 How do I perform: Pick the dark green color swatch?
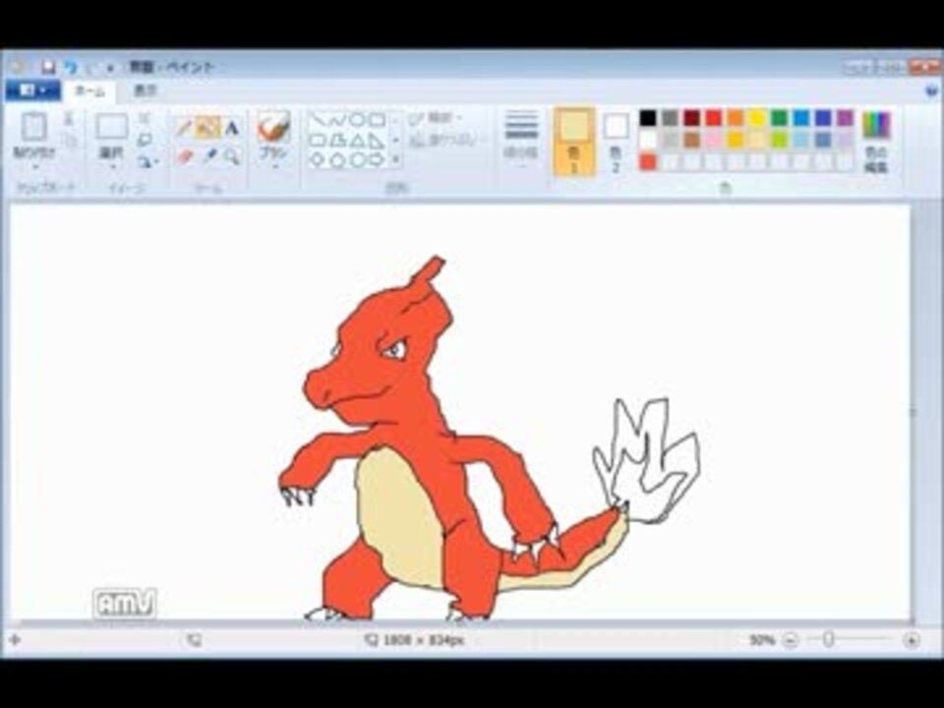tap(779, 117)
